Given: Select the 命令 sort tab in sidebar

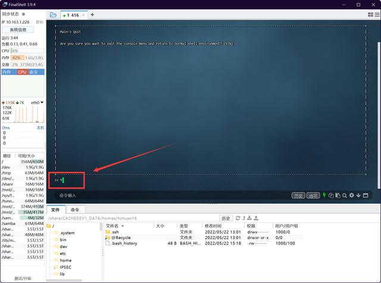Looking at the screenshot, I should pos(36,72).
